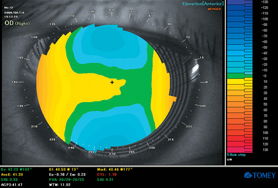The image size is (278, 188).
Task: Click the yellow 10 band in color scale
Action: point(240,82)
